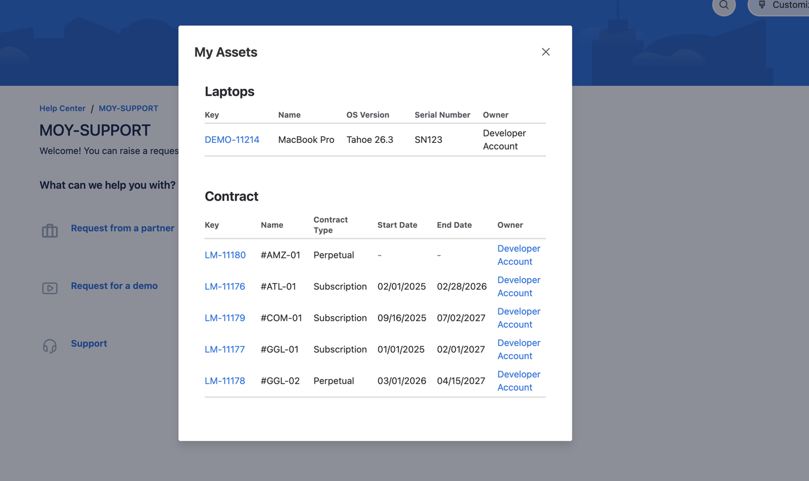Image resolution: width=809 pixels, height=481 pixels.
Task: Click the headphones icon beside Support
Action: click(x=49, y=346)
